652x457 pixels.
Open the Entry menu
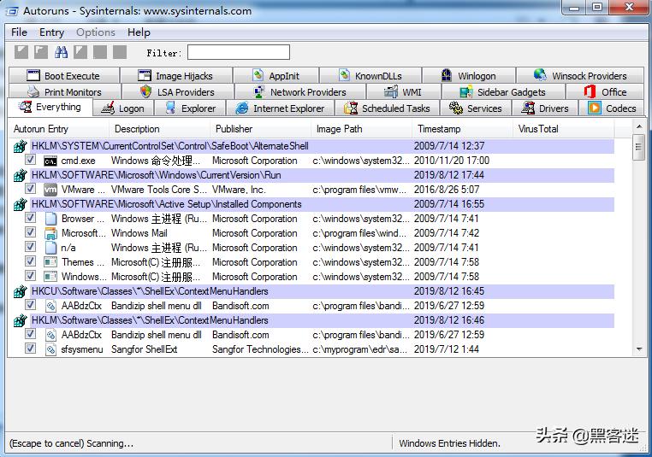(x=51, y=32)
